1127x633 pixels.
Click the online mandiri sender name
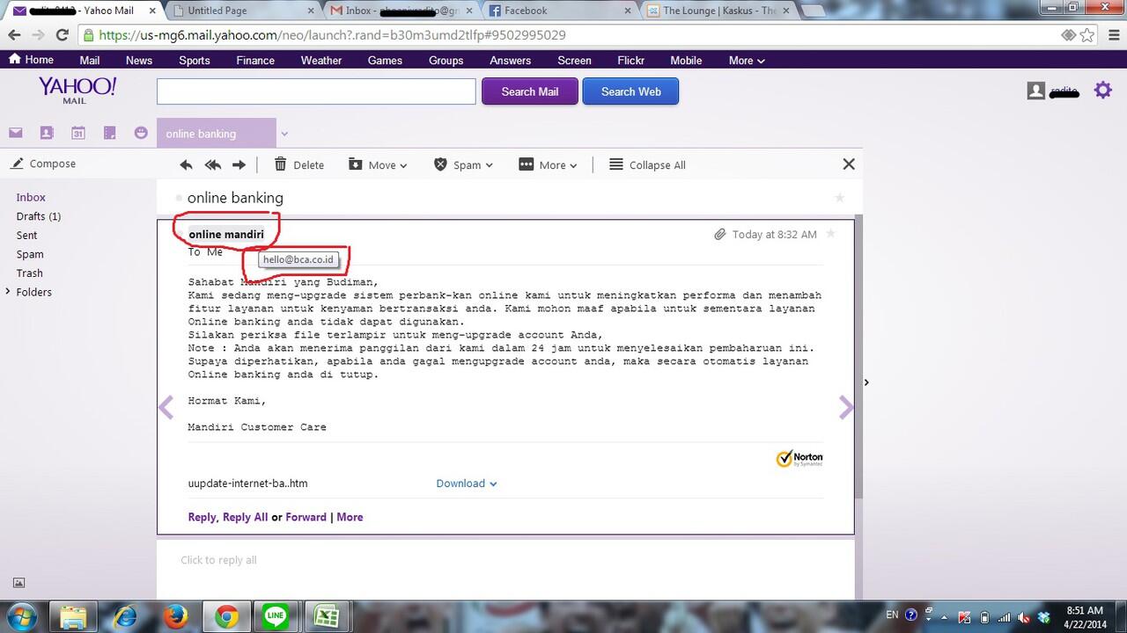226,234
